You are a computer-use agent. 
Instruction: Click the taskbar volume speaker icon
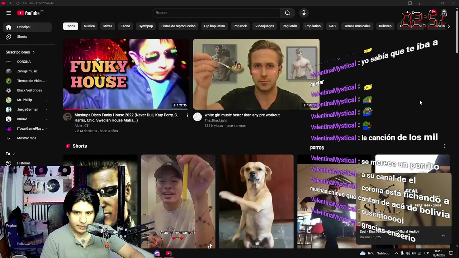[408, 253]
